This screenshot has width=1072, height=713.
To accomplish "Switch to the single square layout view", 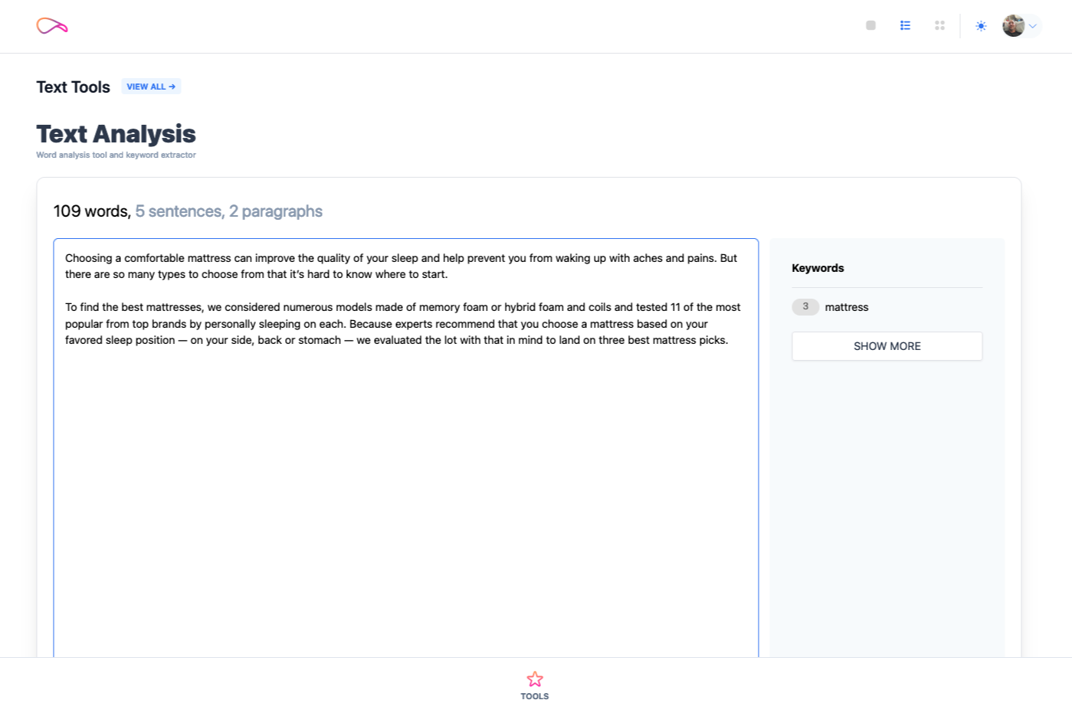I will point(870,25).
